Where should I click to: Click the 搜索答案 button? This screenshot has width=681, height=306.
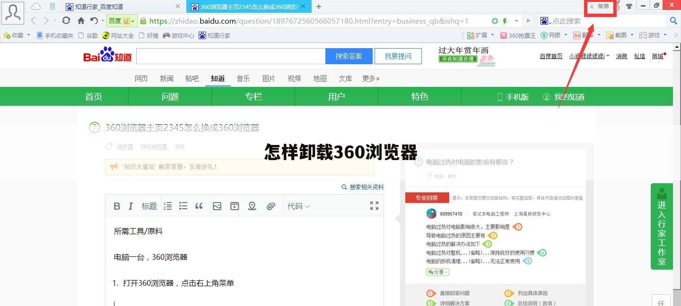click(349, 56)
